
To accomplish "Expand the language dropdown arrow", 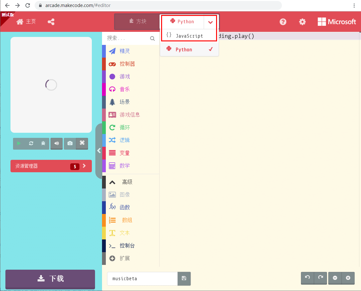I will tap(210, 22).
